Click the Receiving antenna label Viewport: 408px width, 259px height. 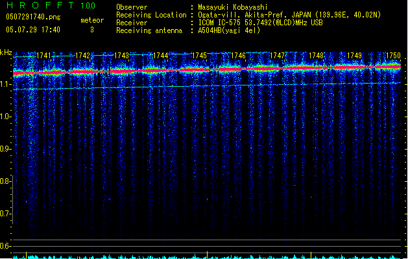[149, 30]
